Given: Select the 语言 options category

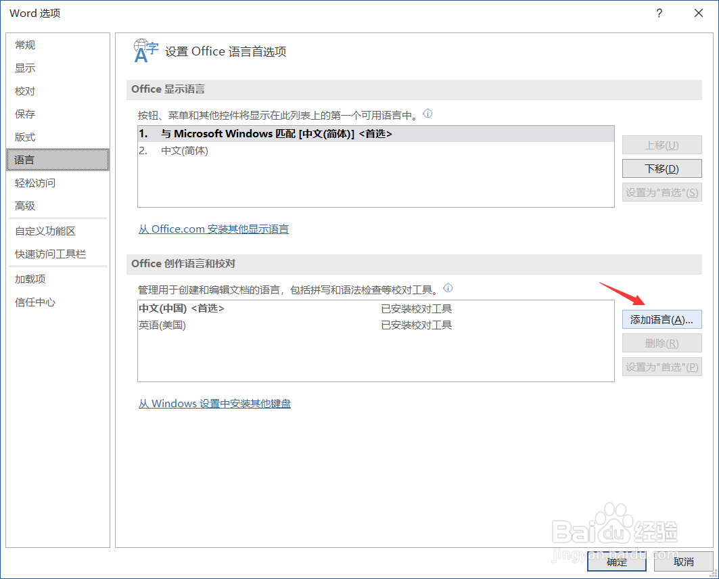Looking at the screenshot, I should tap(57, 160).
